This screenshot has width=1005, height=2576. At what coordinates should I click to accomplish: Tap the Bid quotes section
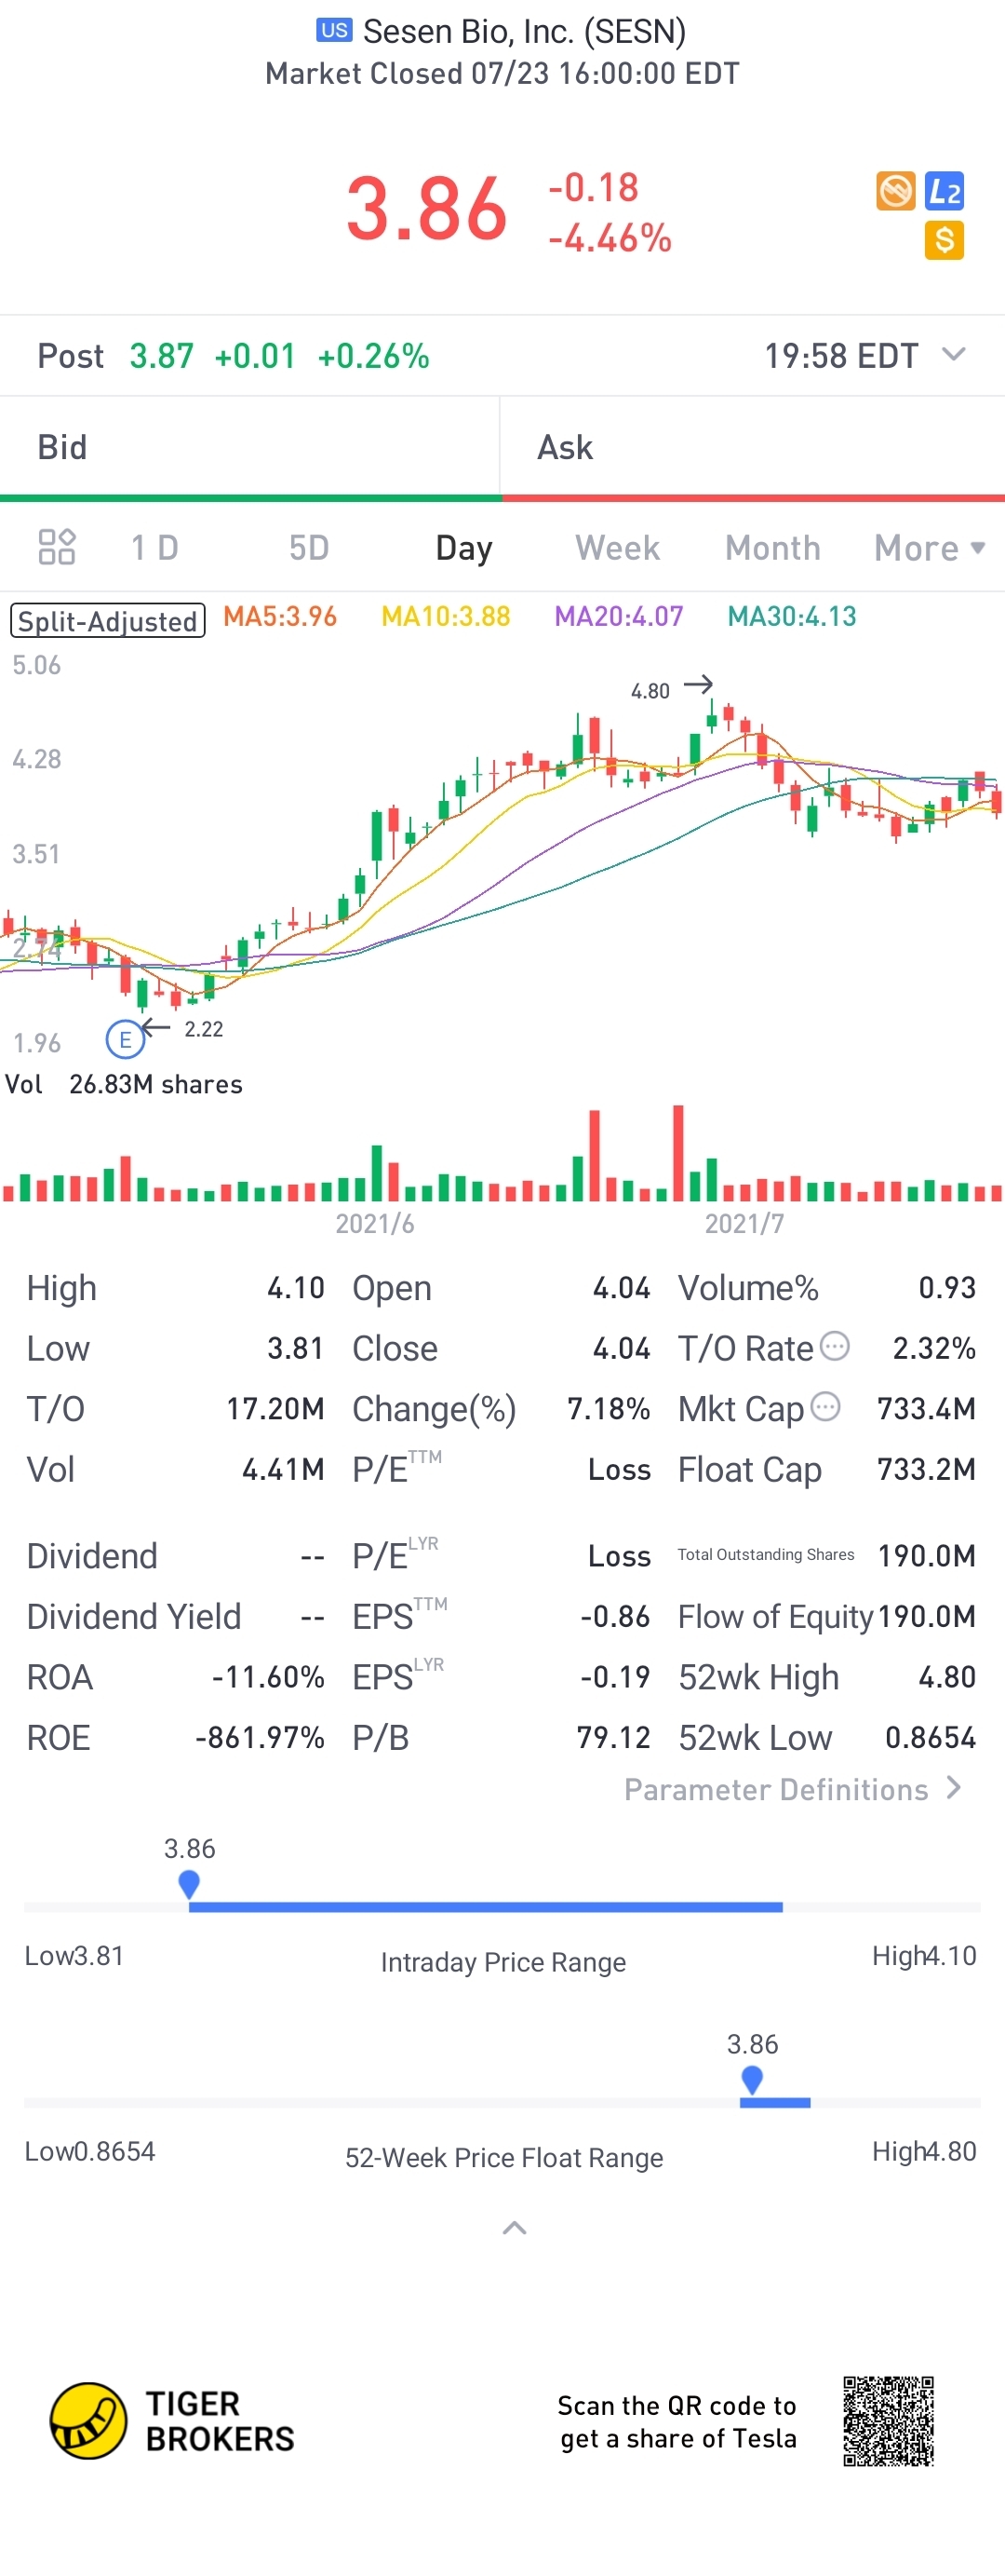[249, 447]
